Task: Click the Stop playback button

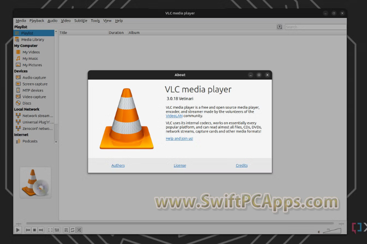Action: click(35, 230)
